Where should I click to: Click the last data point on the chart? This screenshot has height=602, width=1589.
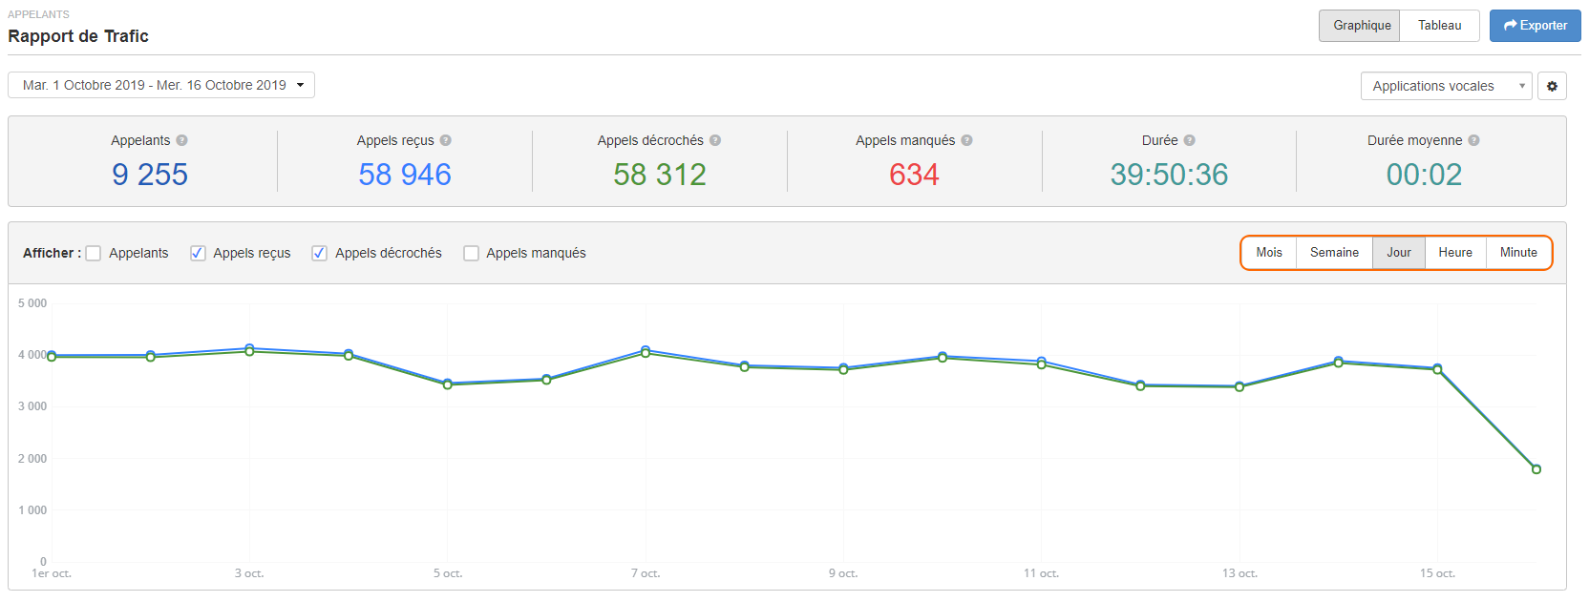pyautogui.click(x=1536, y=469)
